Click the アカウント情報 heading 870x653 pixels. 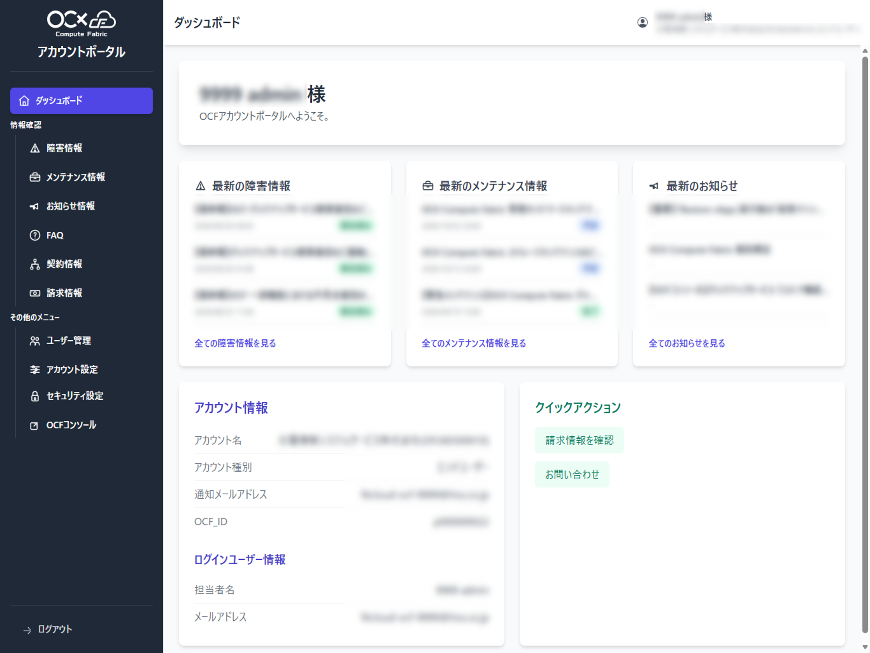pos(231,408)
